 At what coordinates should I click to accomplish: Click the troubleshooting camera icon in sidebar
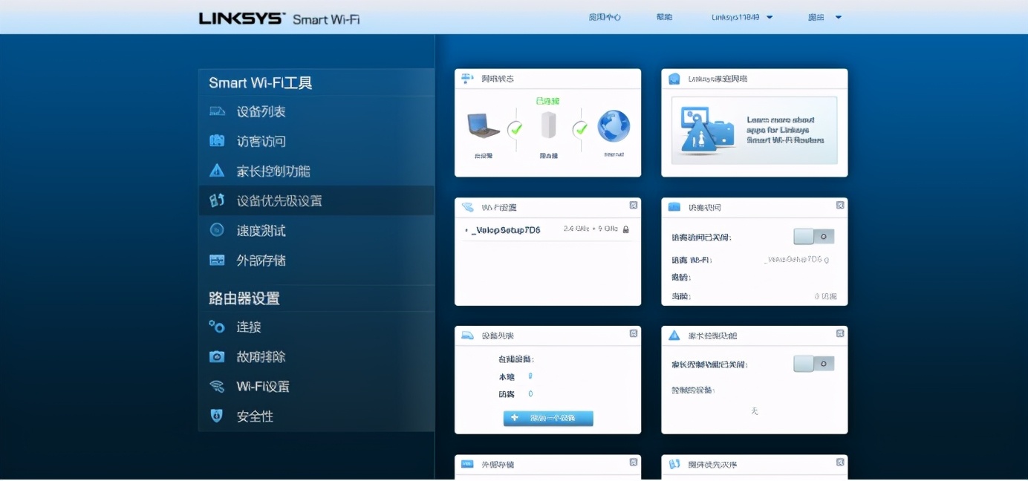[x=217, y=357]
